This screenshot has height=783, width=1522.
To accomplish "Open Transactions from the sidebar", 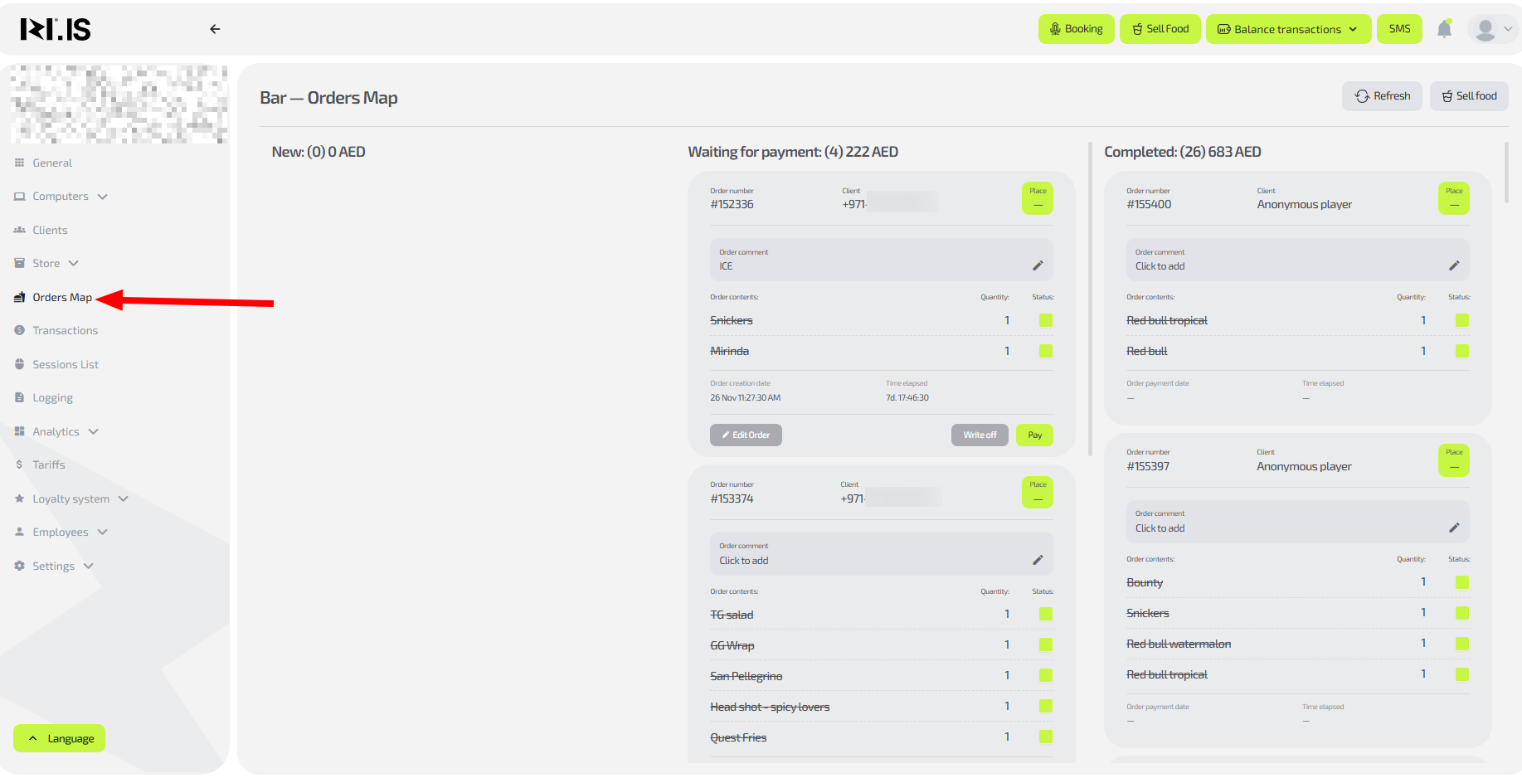I will click(65, 330).
